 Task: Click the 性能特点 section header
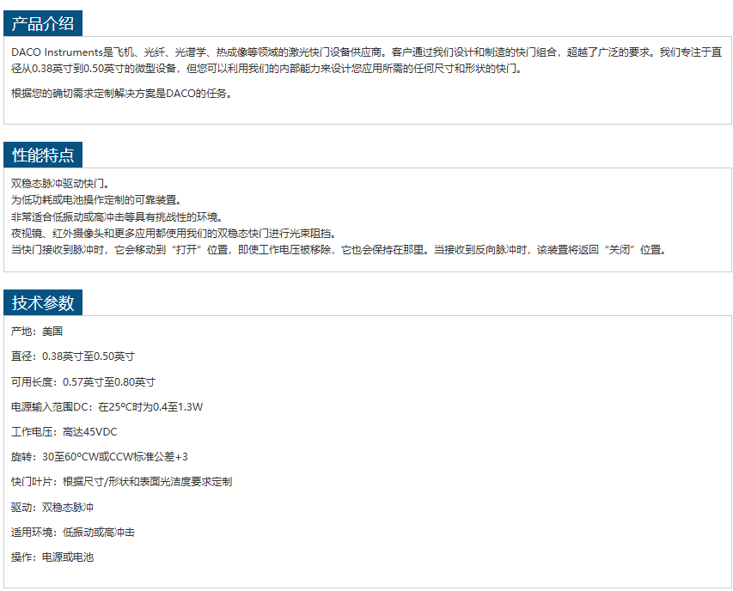pyautogui.click(x=43, y=155)
